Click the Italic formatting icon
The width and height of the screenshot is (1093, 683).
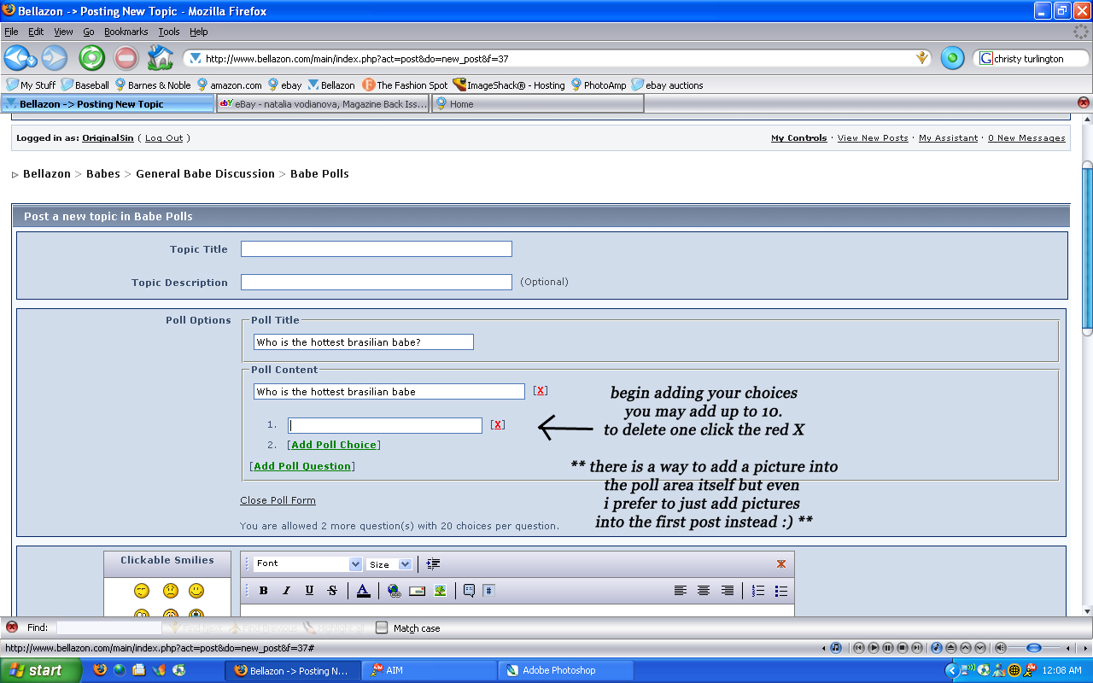287,591
